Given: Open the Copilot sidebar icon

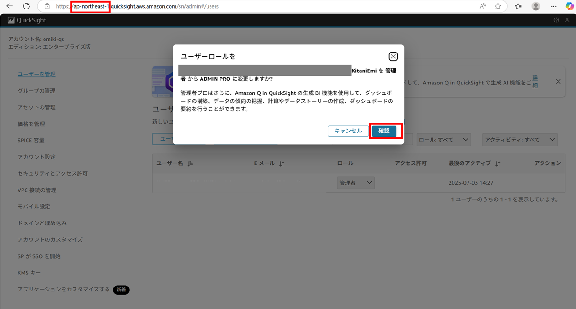Looking at the screenshot, I should click(569, 6).
